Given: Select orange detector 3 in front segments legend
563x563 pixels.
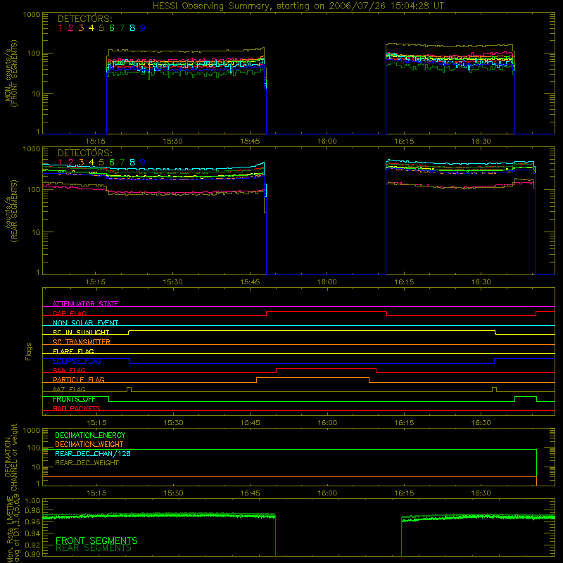Looking at the screenshot, I should [x=81, y=28].
